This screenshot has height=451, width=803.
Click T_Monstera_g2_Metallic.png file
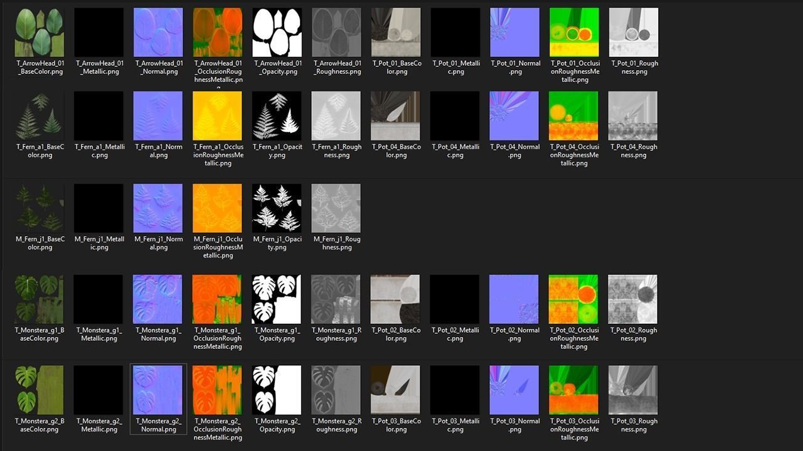pos(99,390)
